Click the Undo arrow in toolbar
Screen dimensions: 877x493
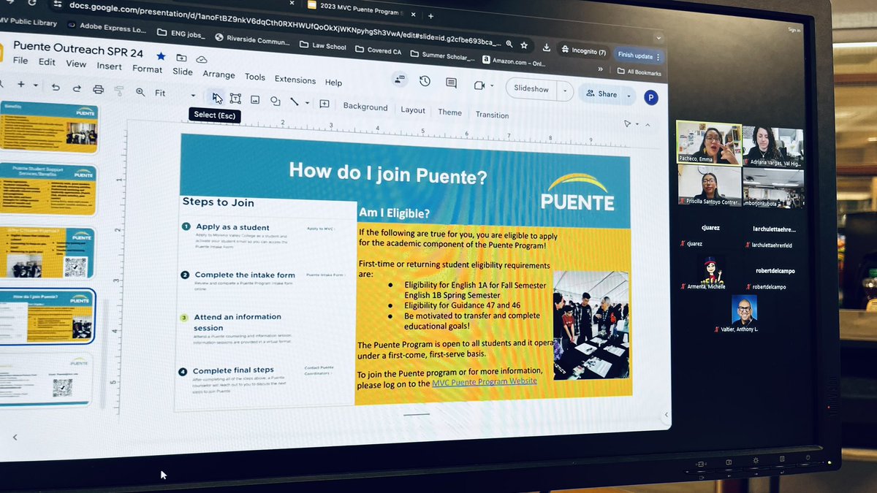click(56, 87)
